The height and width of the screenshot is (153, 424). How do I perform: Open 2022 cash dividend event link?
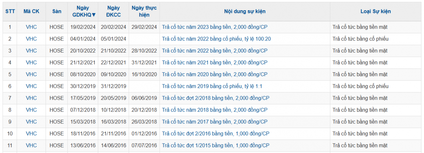[x=214, y=51]
